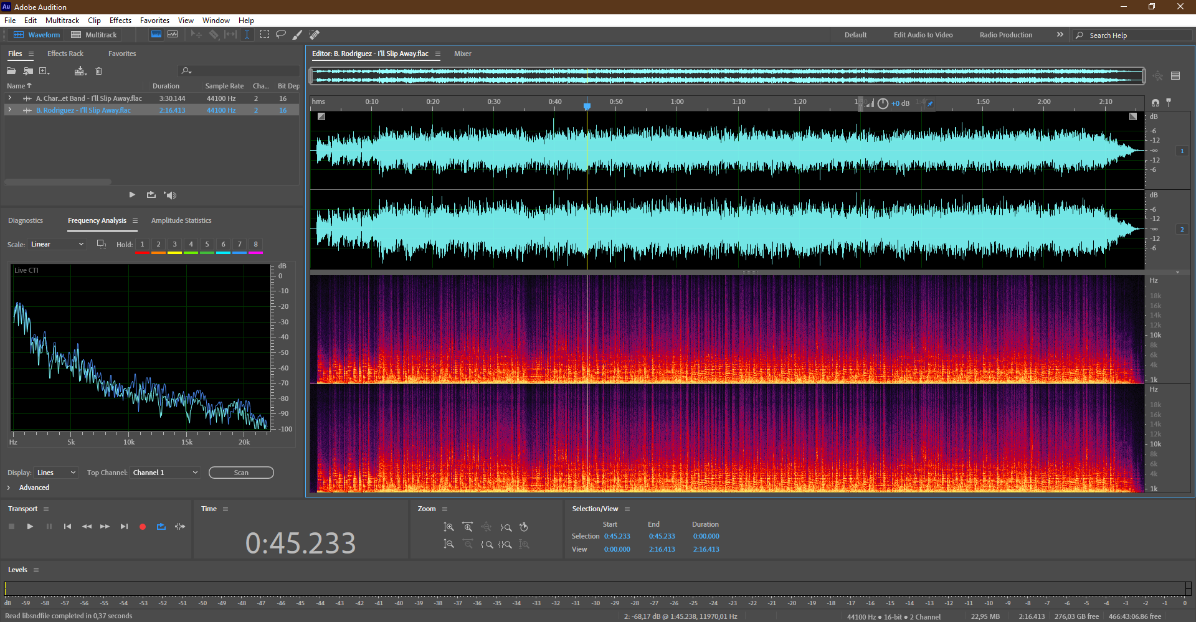Select the Time Selection tool
The image size is (1196, 622).
(247, 35)
